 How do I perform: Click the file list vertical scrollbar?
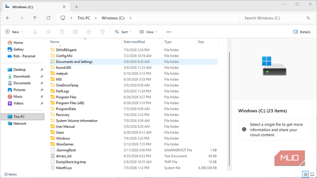pos(229,109)
